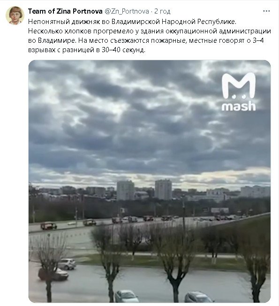The width and height of the screenshot is (279, 306).
Task: Click the left tall tower block in video
Action: point(126,190)
